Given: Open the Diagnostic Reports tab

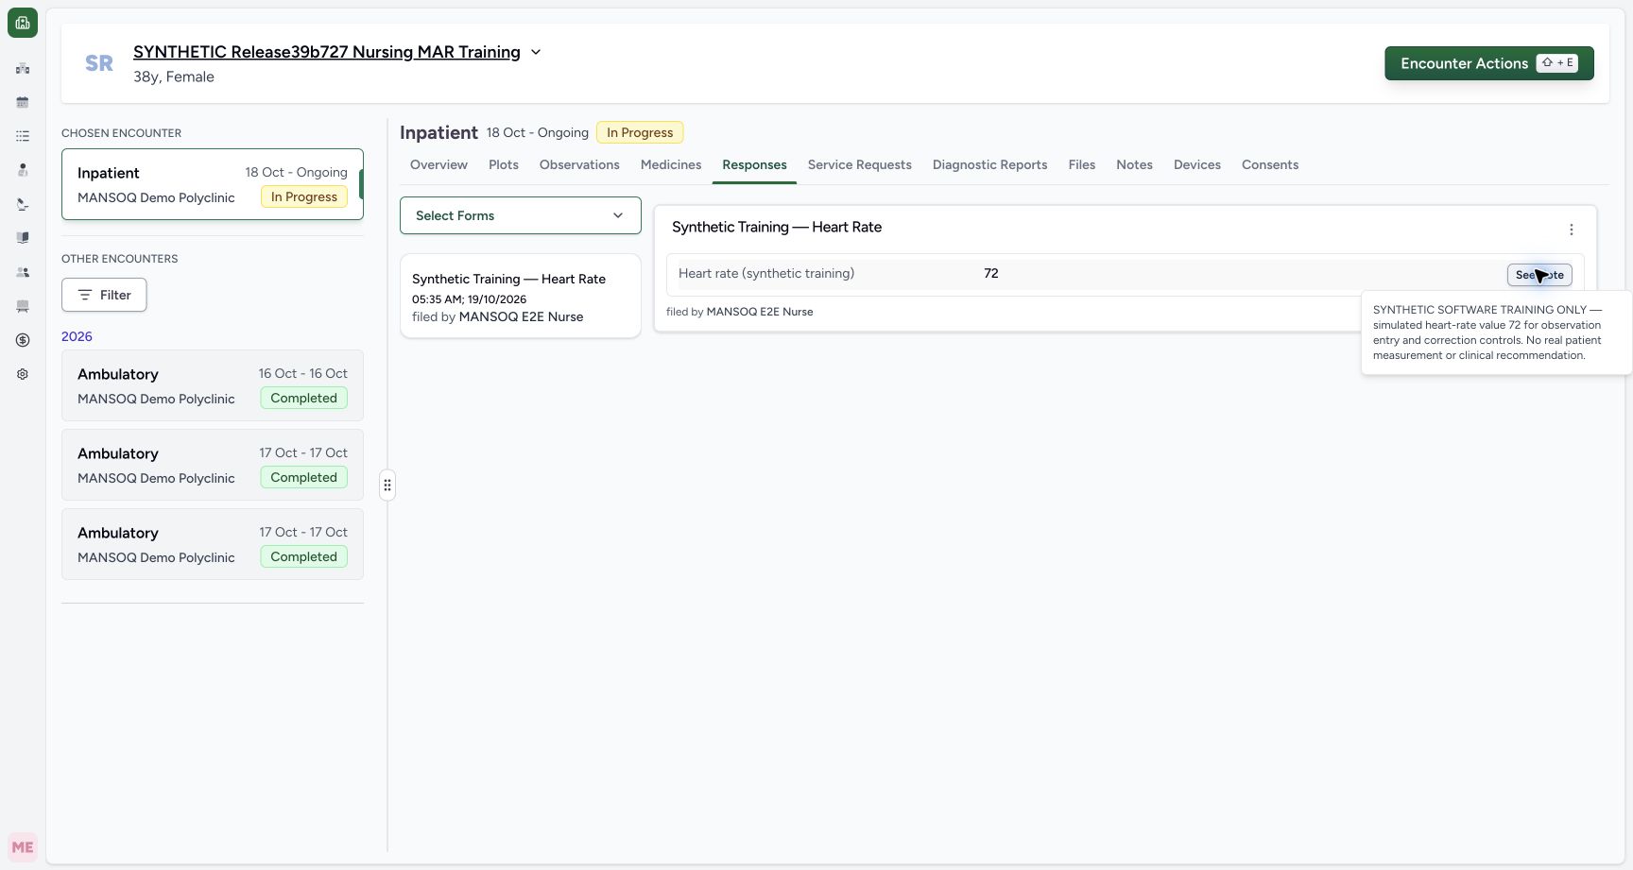Looking at the screenshot, I should [x=990, y=164].
